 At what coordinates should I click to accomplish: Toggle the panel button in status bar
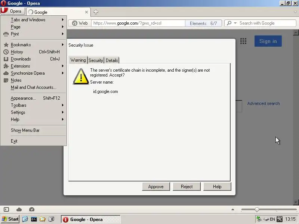pyautogui.click(x=6, y=209)
